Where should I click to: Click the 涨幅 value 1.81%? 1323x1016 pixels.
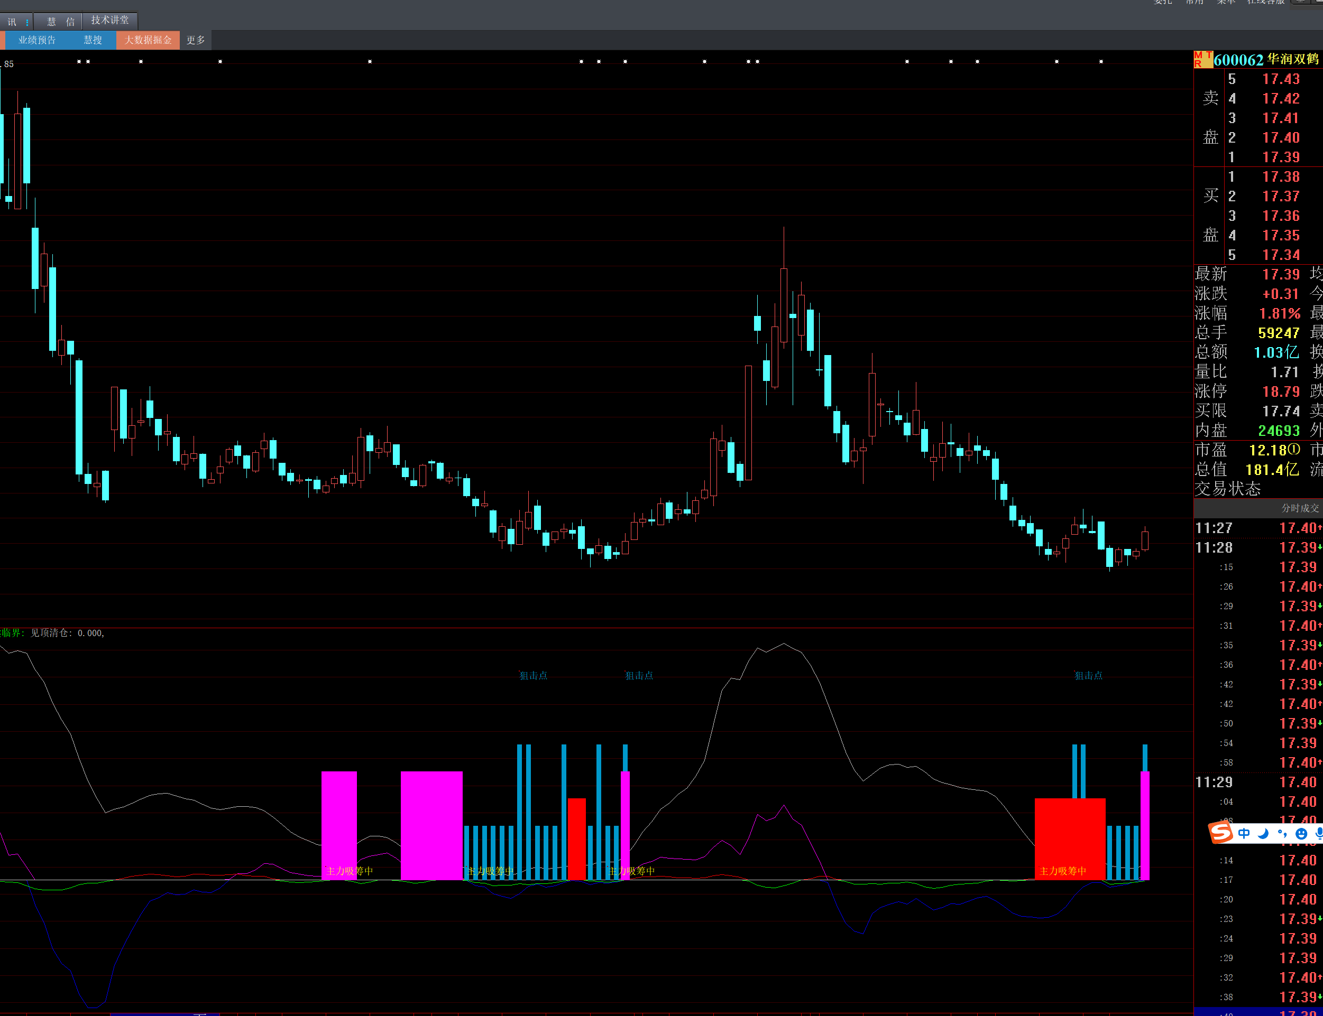tap(1280, 313)
